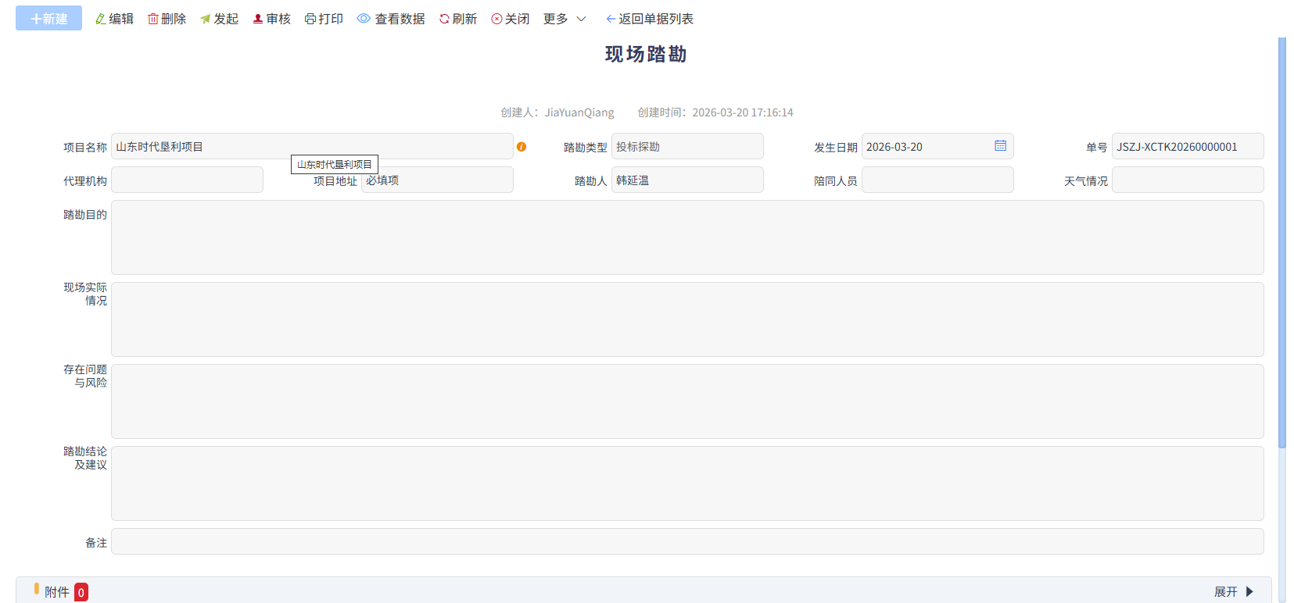
Task: Click the 发起 paper plane icon
Action: [x=206, y=19]
